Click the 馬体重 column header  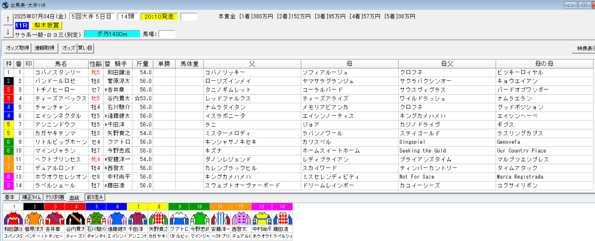click(189, 64)
